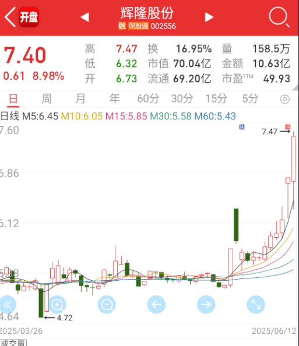299x346 pixels.
Task: Zoom in the candlestick chart
Action: point(57,305)
